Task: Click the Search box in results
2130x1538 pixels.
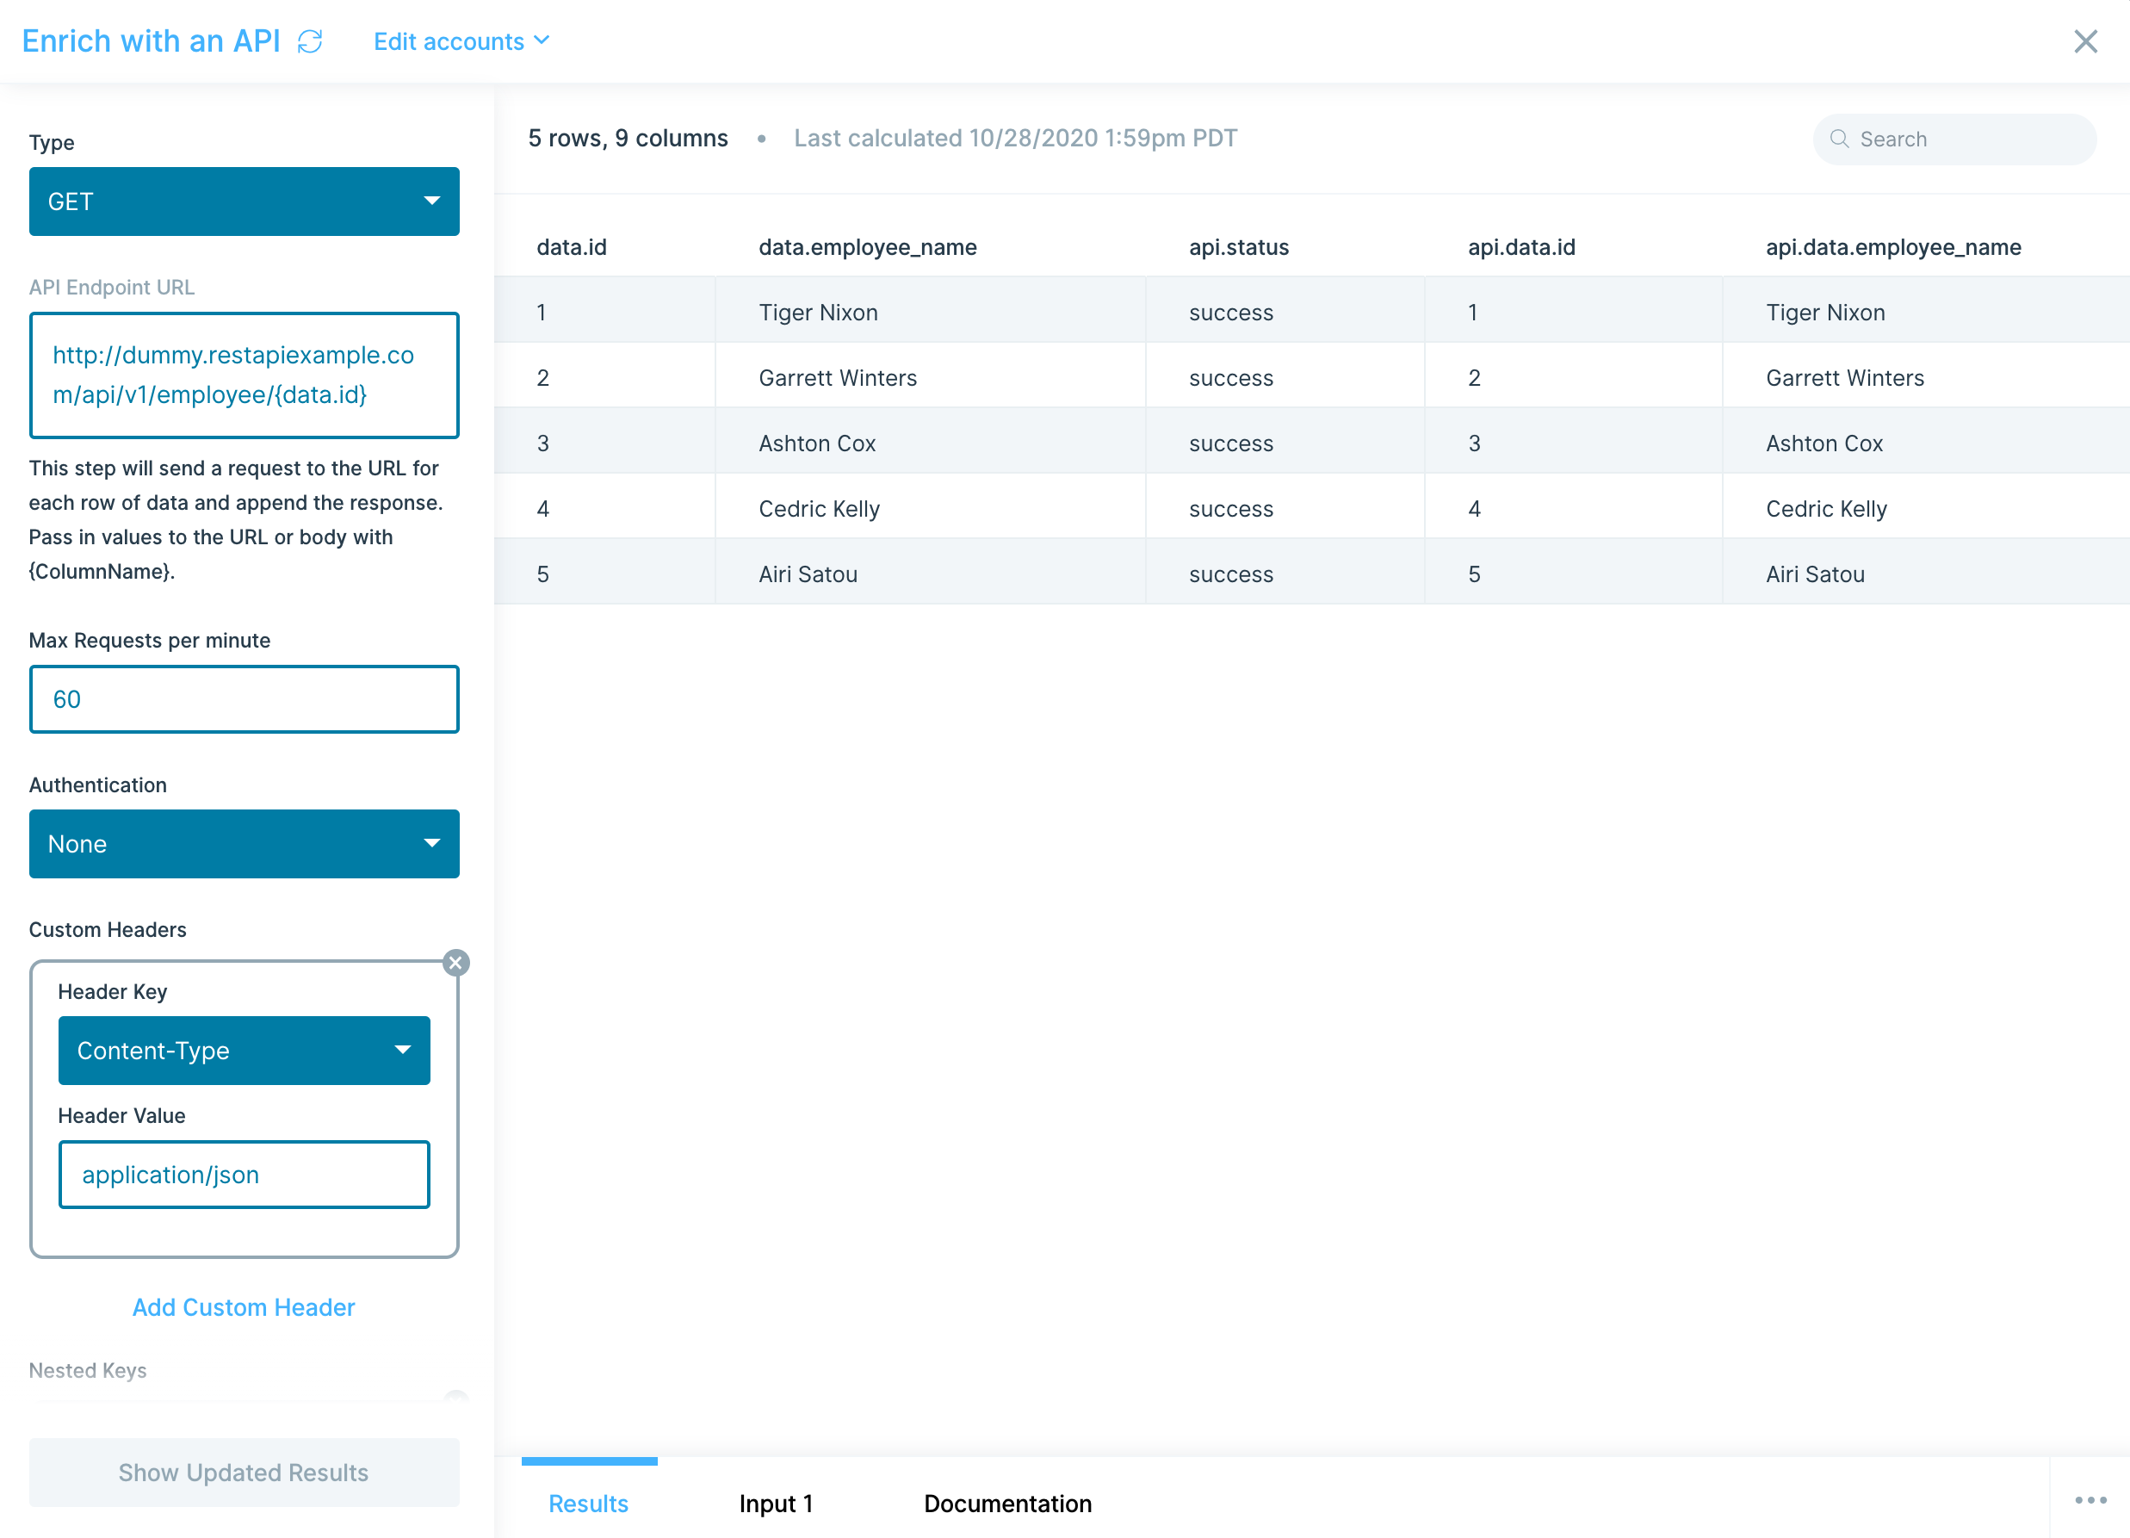Action: (x=1954, y=139)
